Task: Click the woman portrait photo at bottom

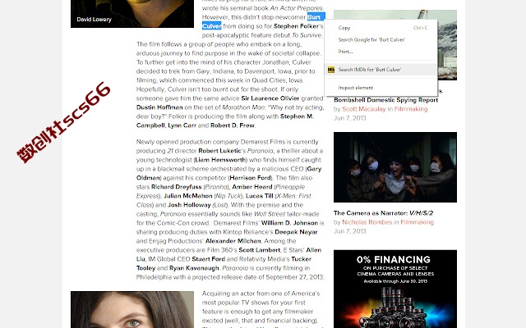Action: (x=132, y=310)
